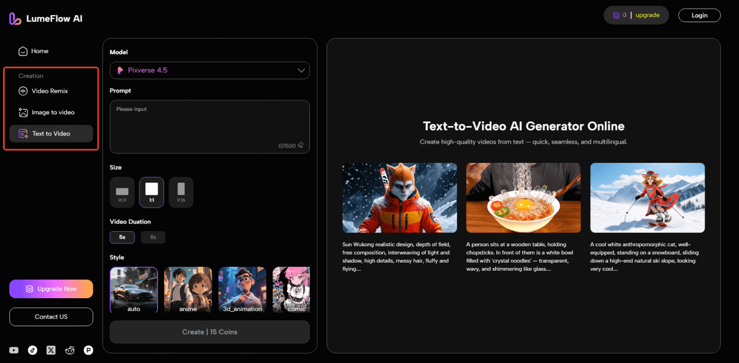Click the LumeFlow AI brand name

(54, 19)
